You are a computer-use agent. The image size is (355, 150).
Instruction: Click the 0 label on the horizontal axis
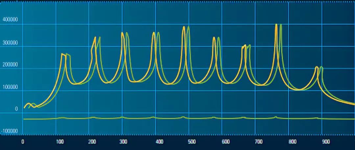(x=23, y=142)
